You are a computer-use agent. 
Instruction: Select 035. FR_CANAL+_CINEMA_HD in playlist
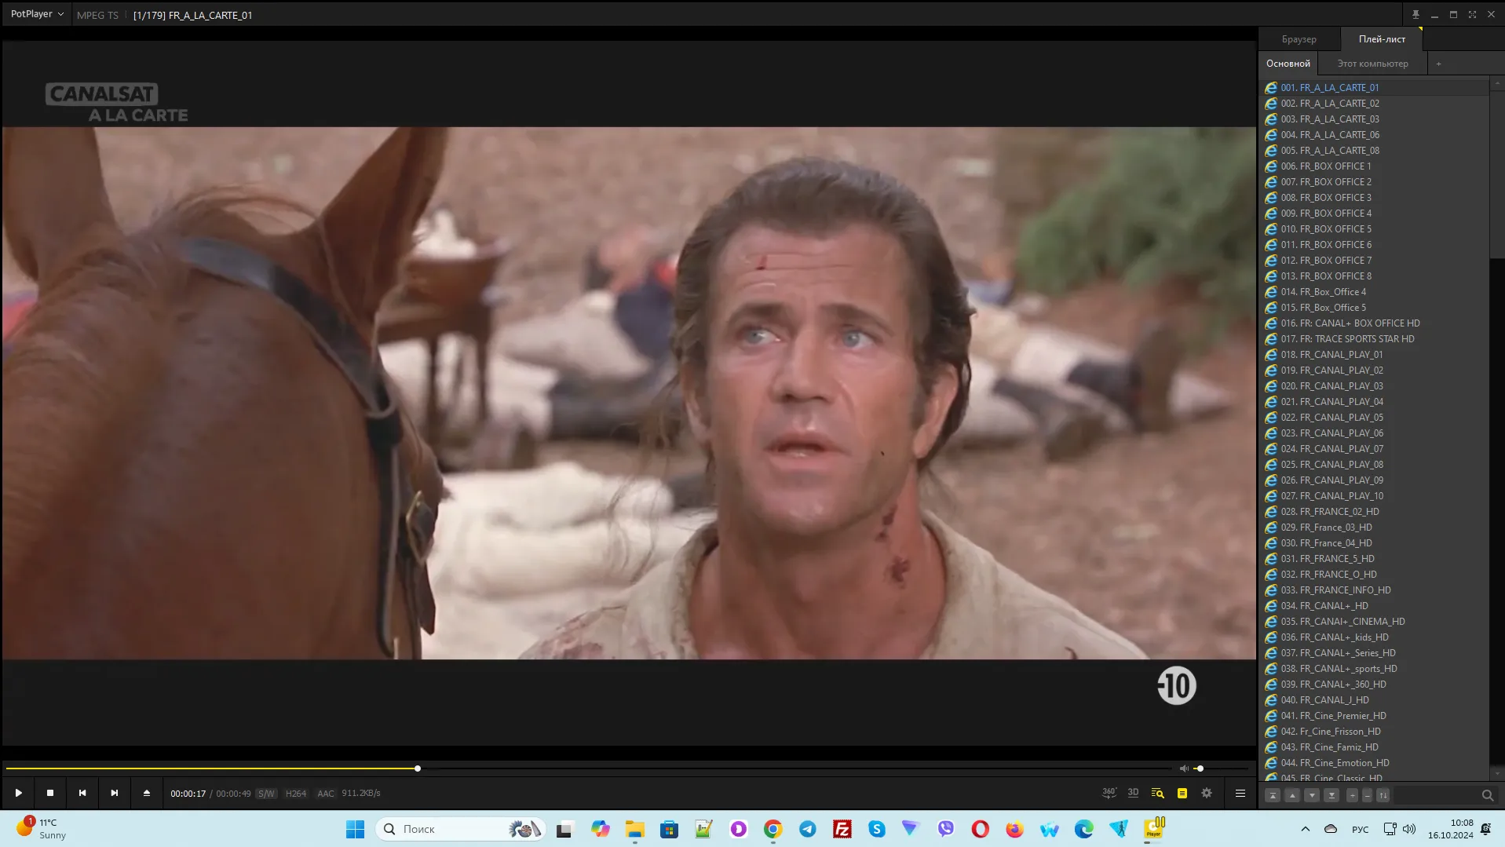tap(1374, 622)
